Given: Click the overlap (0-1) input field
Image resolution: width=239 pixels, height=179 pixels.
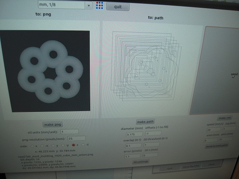Looking at the screenshot, I should pos(133,145).
